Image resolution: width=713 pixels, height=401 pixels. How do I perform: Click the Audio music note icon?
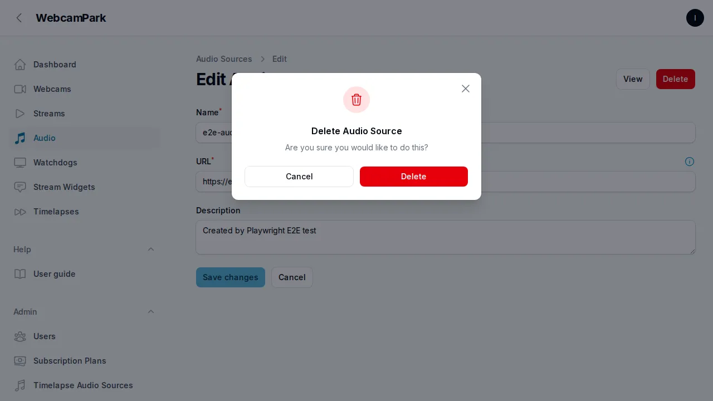[20, 138]
